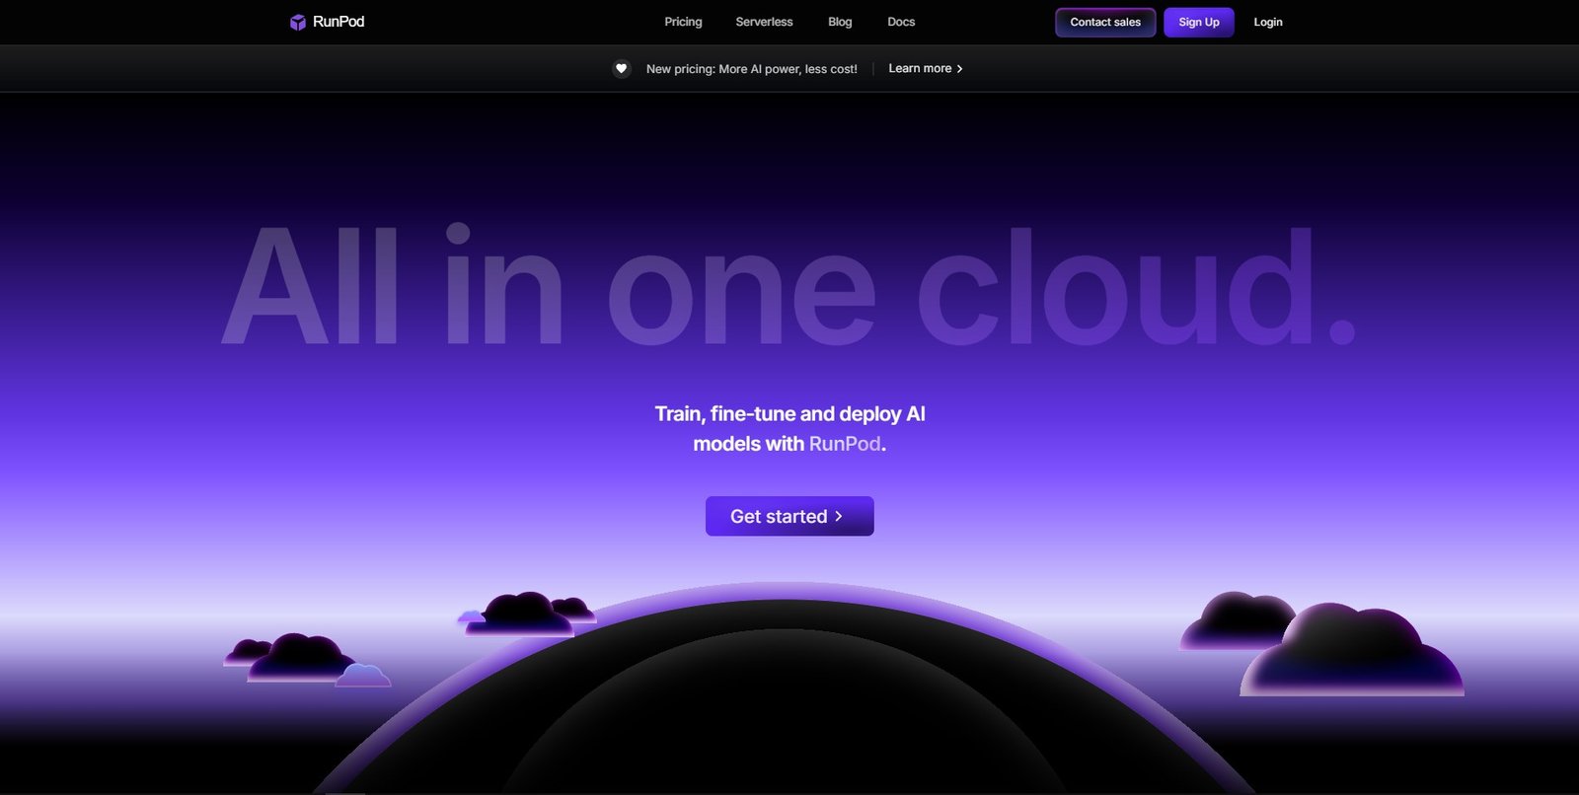
Task: Click the small light purple cloud at far left
Action: (x=363, y=677)
